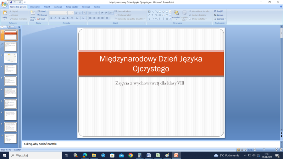Switch to Normal view in status bar
This screenshot has height=159, width=283.
(238, 150)
